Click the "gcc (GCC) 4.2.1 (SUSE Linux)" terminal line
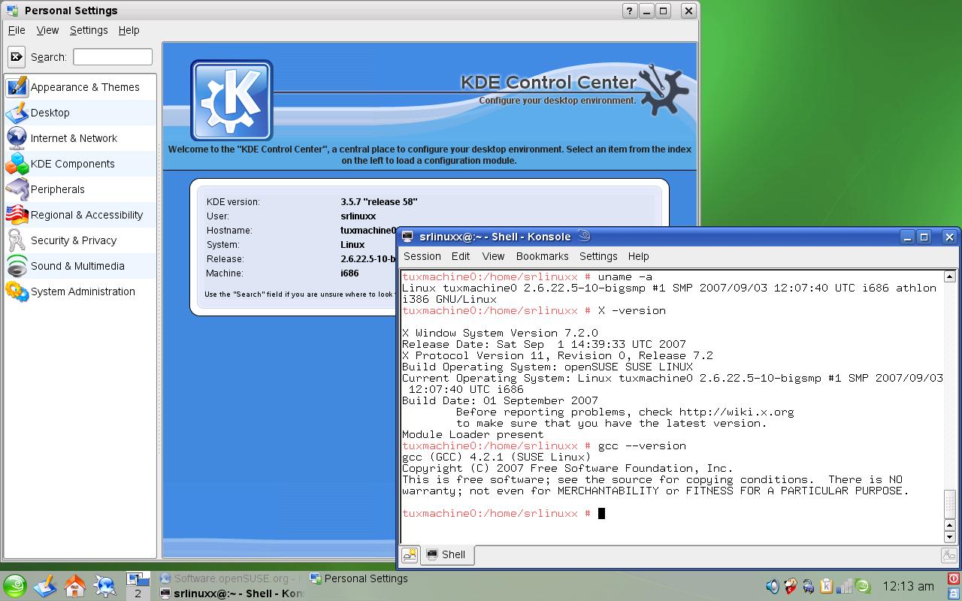 coord(497,457)
